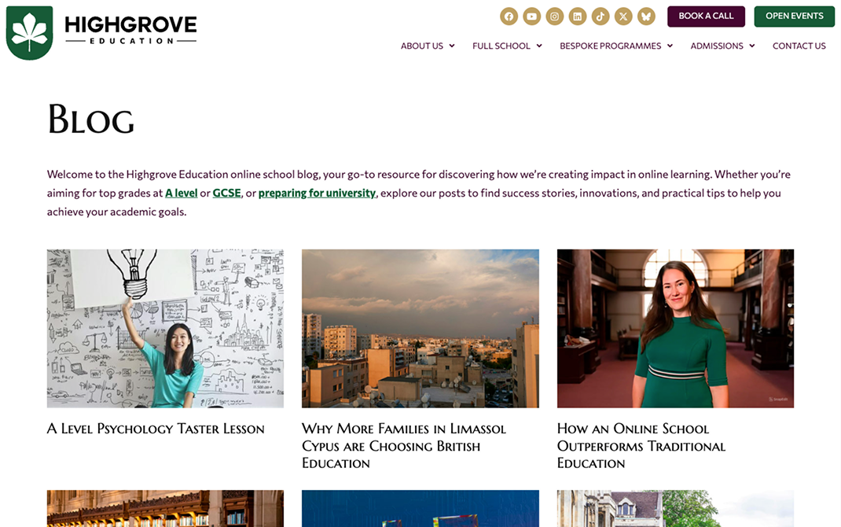Viewport: 841px width, 527px height.
Task: Open the Facebook social icon
Action: pos(509,16)
